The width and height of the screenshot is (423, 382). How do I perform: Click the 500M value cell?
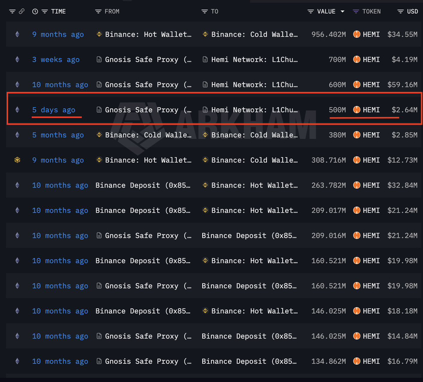pyautogui.click(x=337, y=110)
